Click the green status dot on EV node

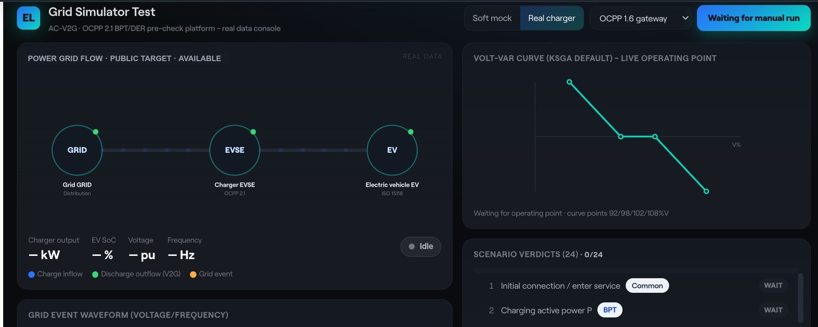(411, 132)
